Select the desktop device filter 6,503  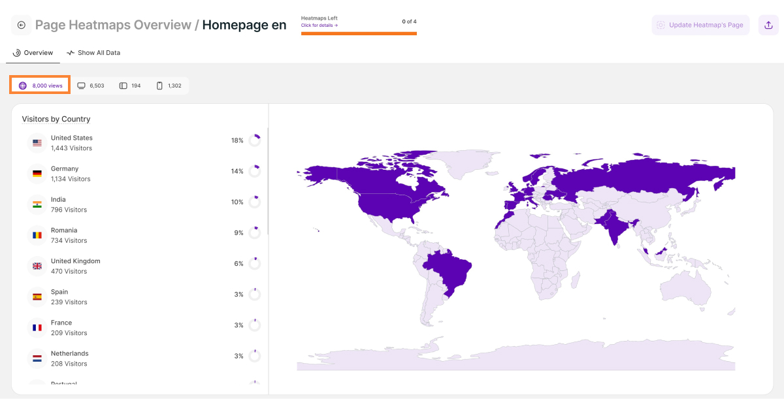click(x=91, y=86)
